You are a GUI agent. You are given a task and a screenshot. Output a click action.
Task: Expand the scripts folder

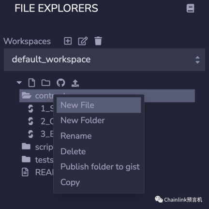[37, 147]
